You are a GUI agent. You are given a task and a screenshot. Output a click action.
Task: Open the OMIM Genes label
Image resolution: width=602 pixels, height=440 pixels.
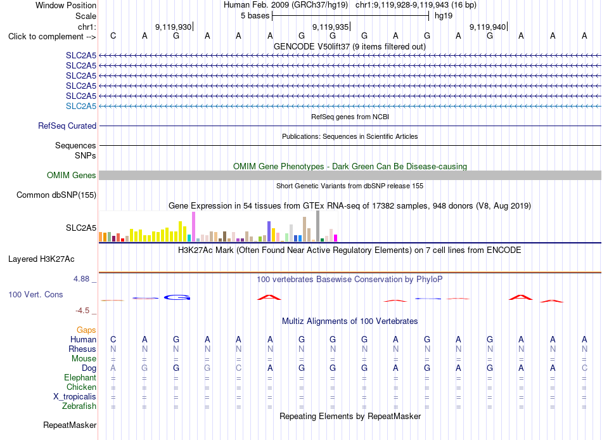[71, 175]
